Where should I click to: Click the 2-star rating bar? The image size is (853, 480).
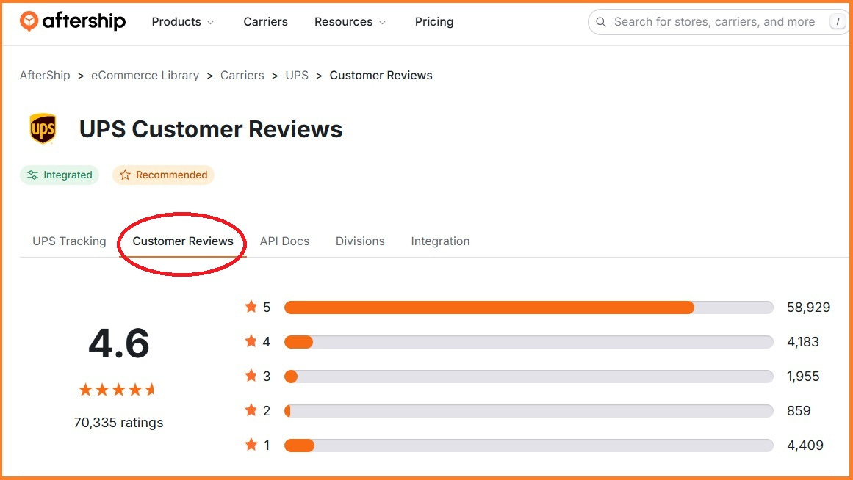pyautogui.click(x=529, y=411)
